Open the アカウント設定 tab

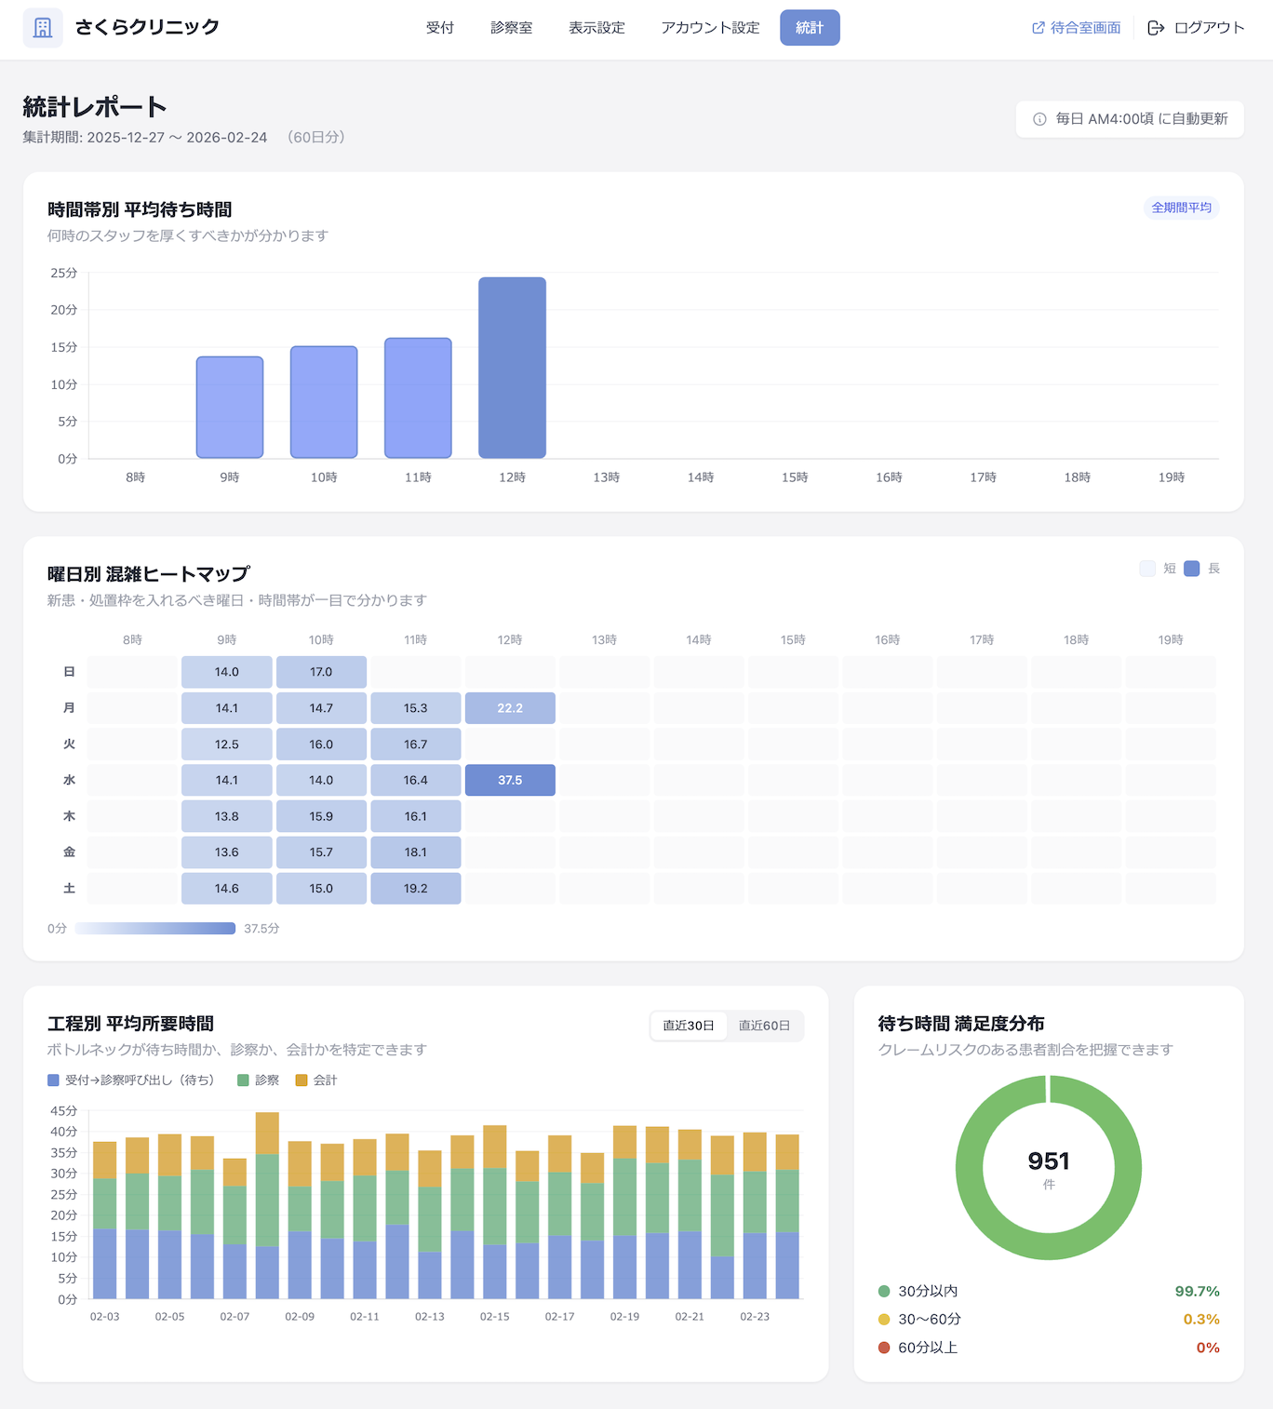pos(710,28)
